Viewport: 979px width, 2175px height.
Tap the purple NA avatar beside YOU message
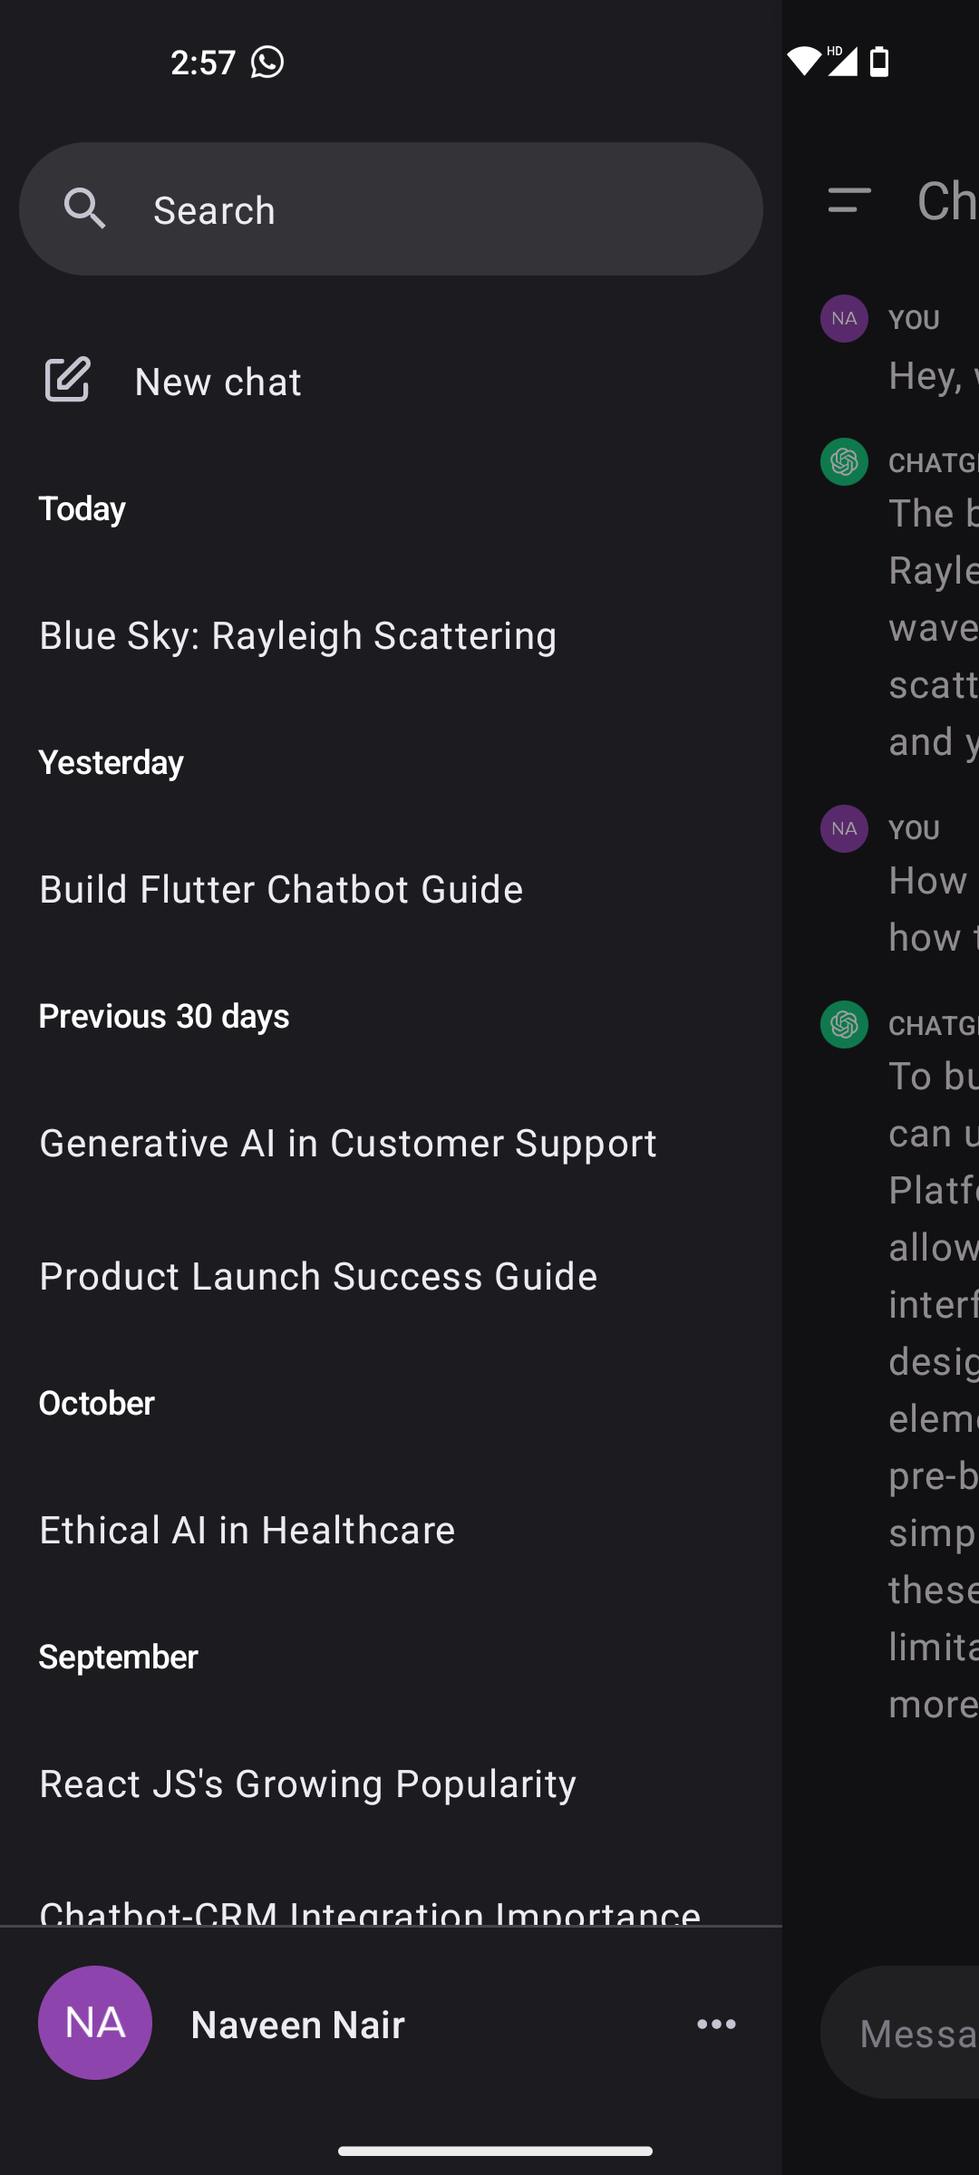tap(843, 319)
